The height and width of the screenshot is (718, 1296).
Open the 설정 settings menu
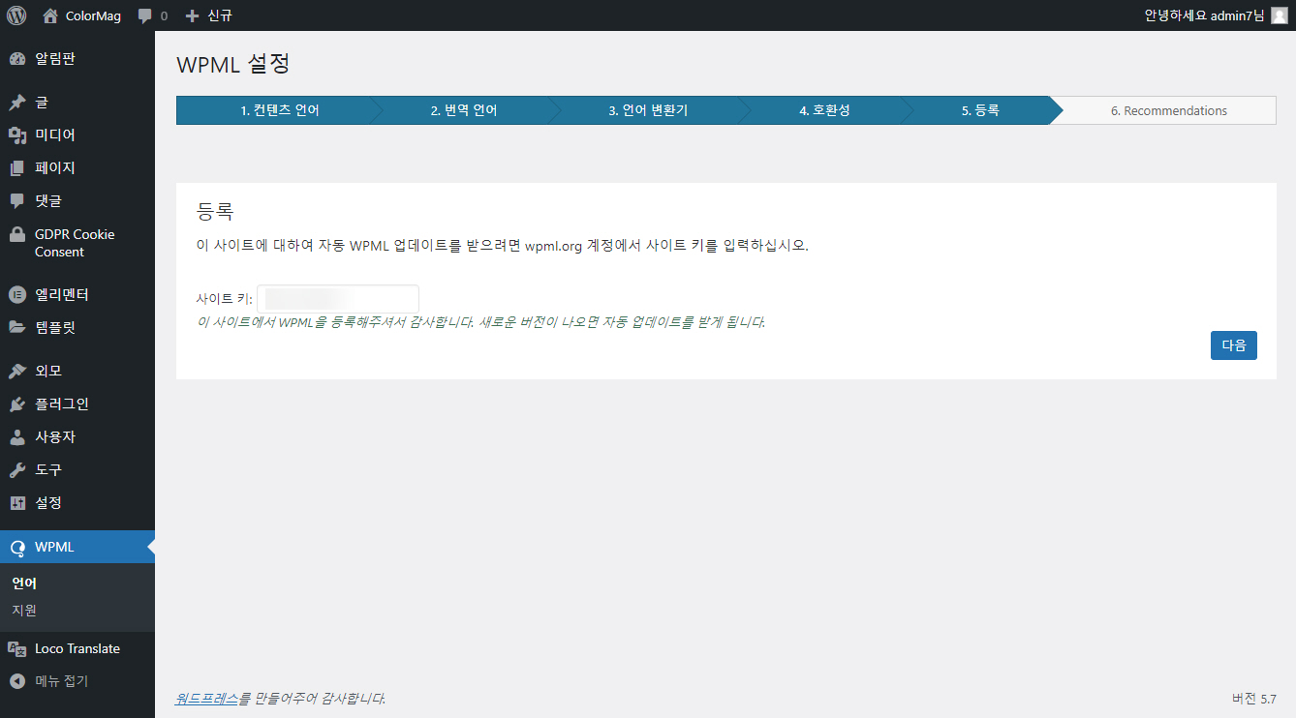(x=77, y=503)
